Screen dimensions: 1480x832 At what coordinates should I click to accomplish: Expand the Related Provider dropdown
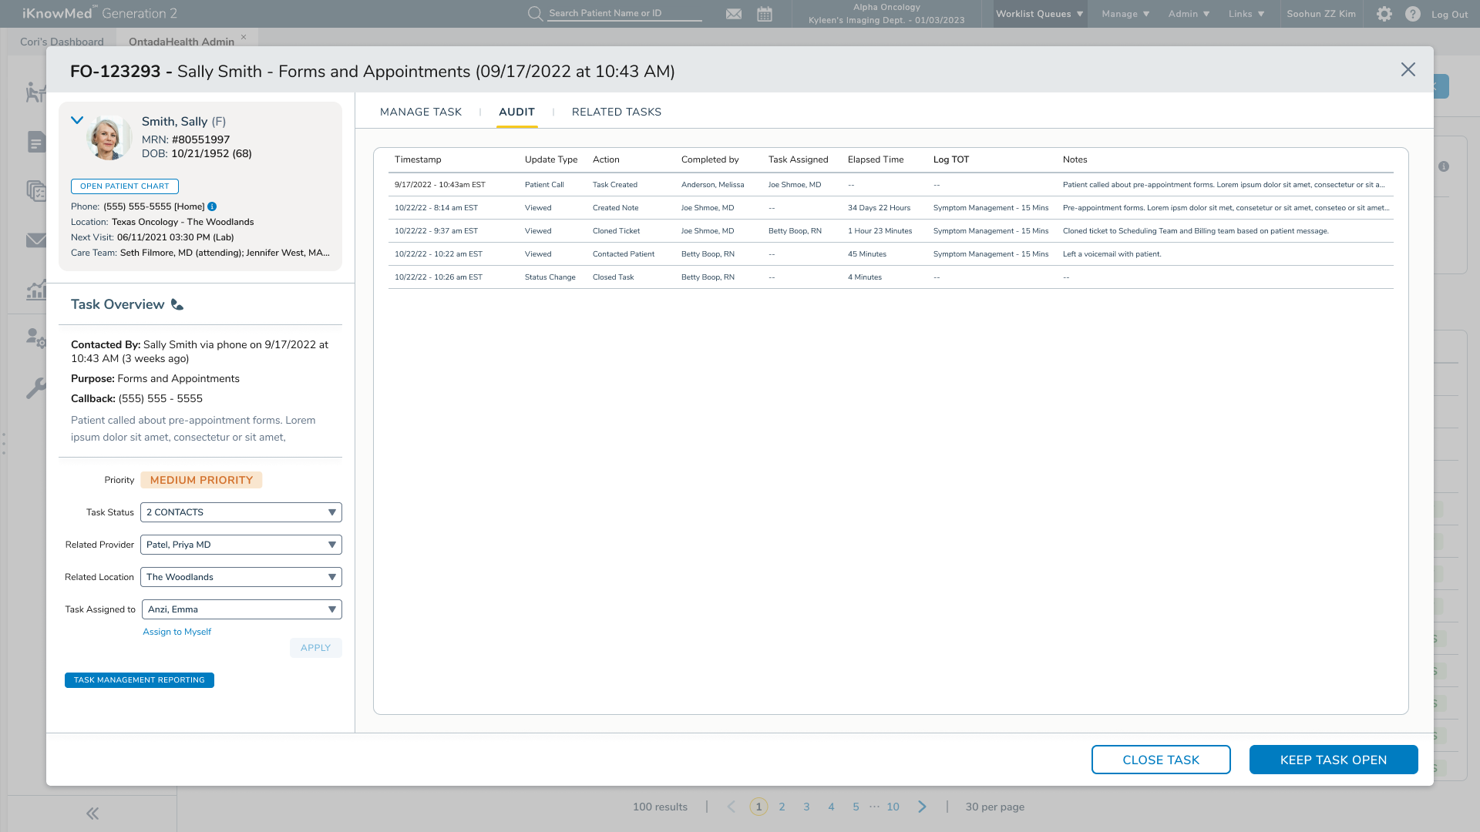(x=240, y=545)
